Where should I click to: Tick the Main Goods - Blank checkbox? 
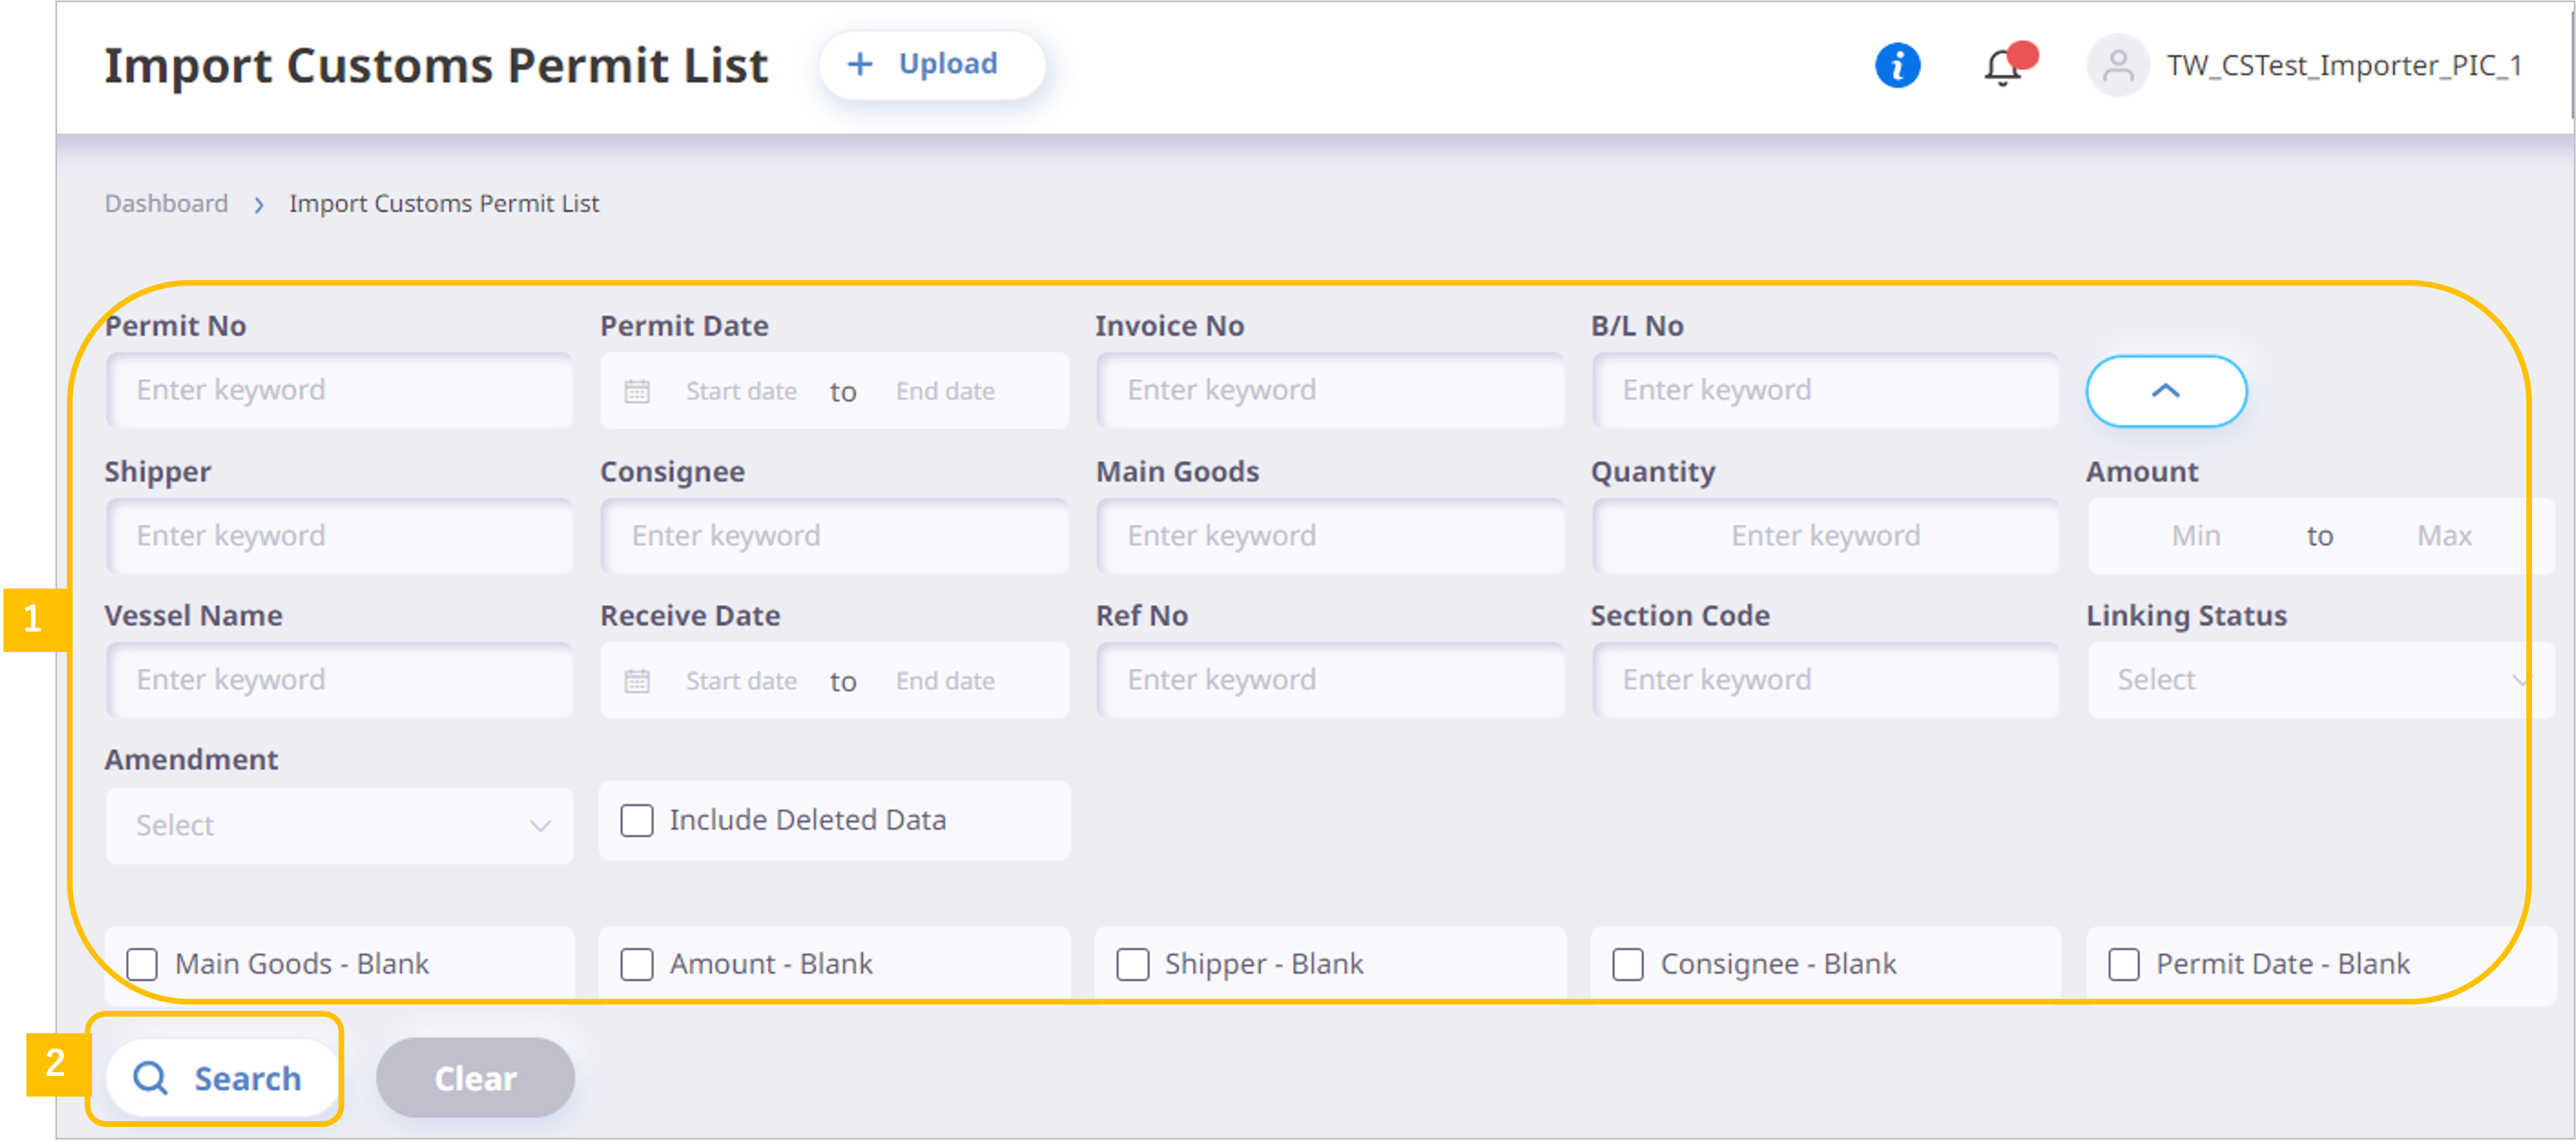pyautogui.click(x=142, y=964)
